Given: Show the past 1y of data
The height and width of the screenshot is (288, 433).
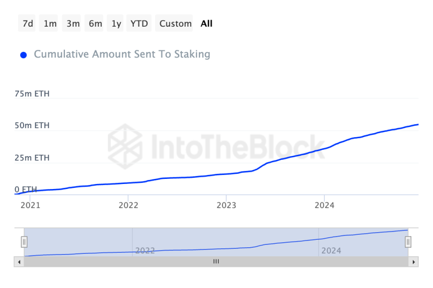Looking at the screenshot, I should [116, 24].
